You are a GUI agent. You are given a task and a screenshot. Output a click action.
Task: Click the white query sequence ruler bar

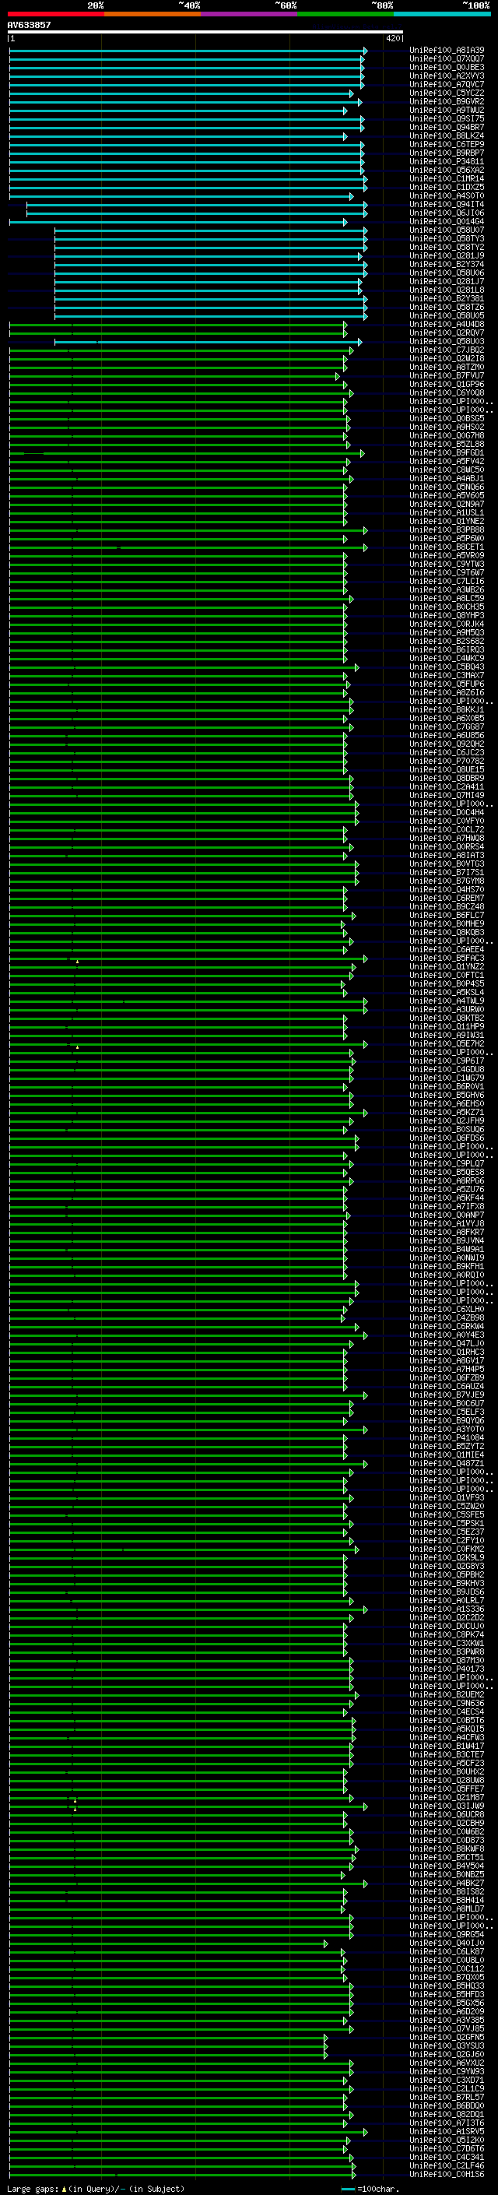point(205,31)
